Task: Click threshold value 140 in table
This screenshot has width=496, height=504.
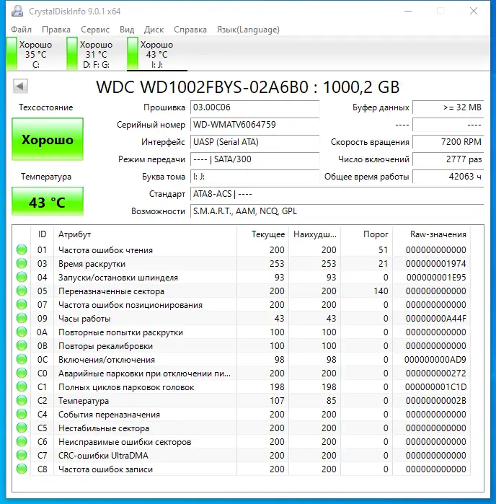Action: coord(381,291)
